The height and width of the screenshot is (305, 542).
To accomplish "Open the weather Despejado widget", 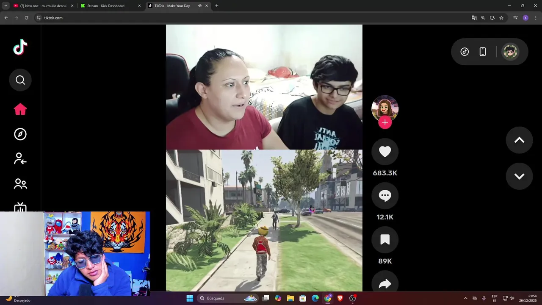I will click(x=17, y=298).
